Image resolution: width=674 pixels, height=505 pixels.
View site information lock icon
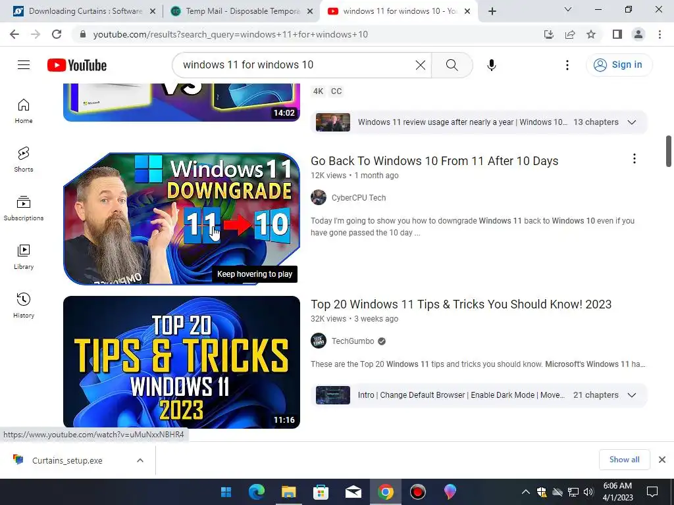(83, 34)
